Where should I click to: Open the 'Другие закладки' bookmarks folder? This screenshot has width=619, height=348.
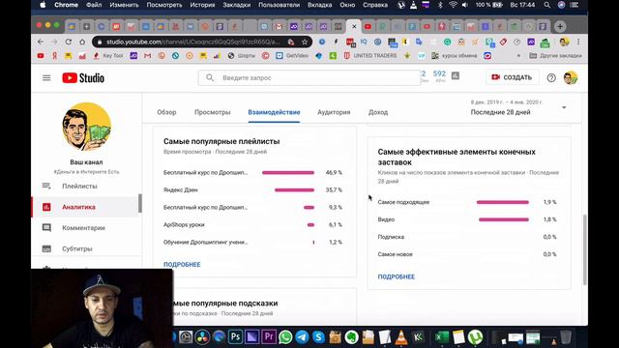point(555,56)
